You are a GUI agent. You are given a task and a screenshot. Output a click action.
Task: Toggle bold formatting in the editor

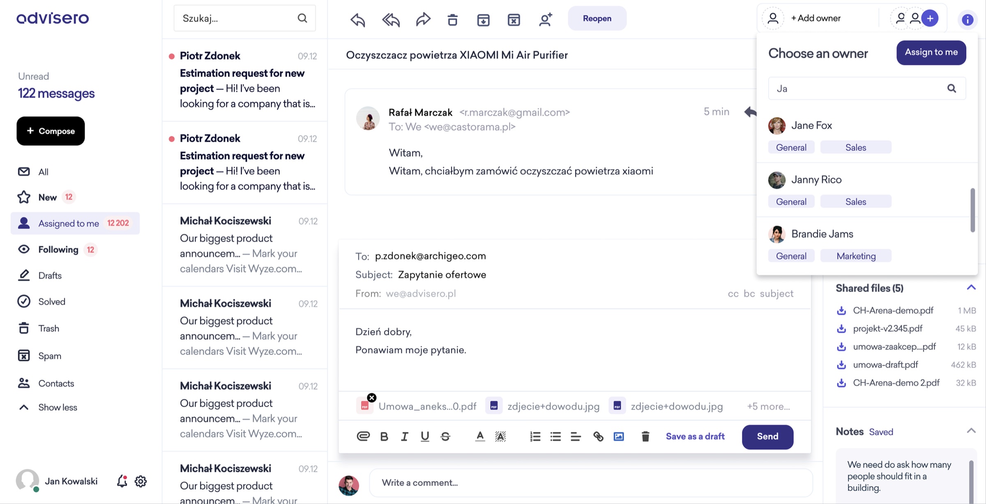coord(384,436)
